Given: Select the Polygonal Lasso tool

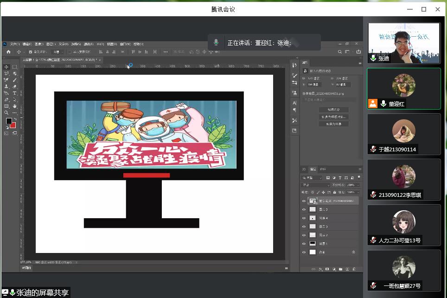Looking at the screenshot, I should (6, 73).
